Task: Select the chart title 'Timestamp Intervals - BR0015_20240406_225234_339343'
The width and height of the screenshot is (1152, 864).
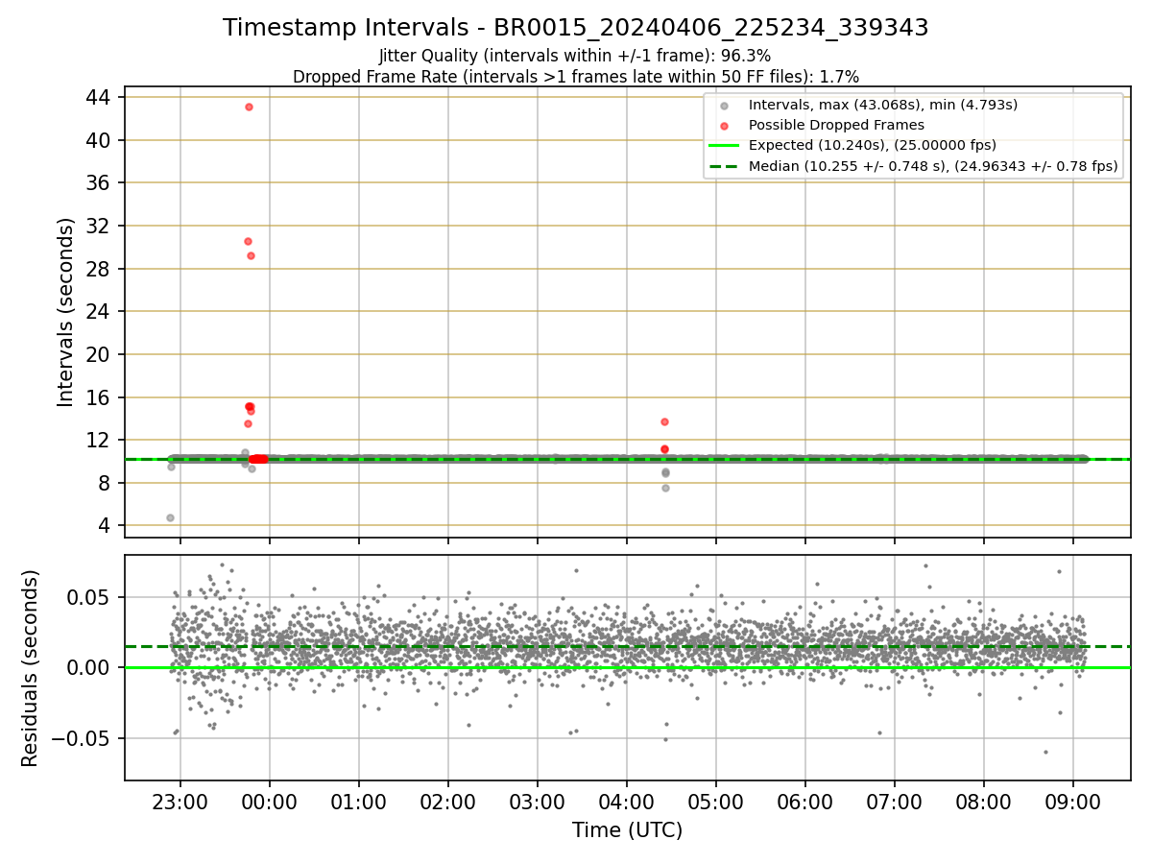Action: (576, 28)
